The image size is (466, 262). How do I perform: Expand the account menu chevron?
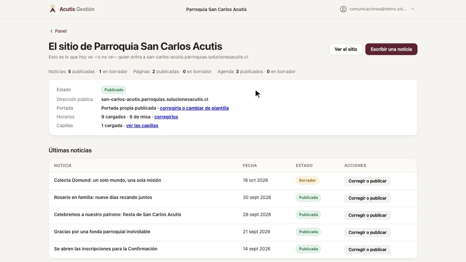click(412, 9)
